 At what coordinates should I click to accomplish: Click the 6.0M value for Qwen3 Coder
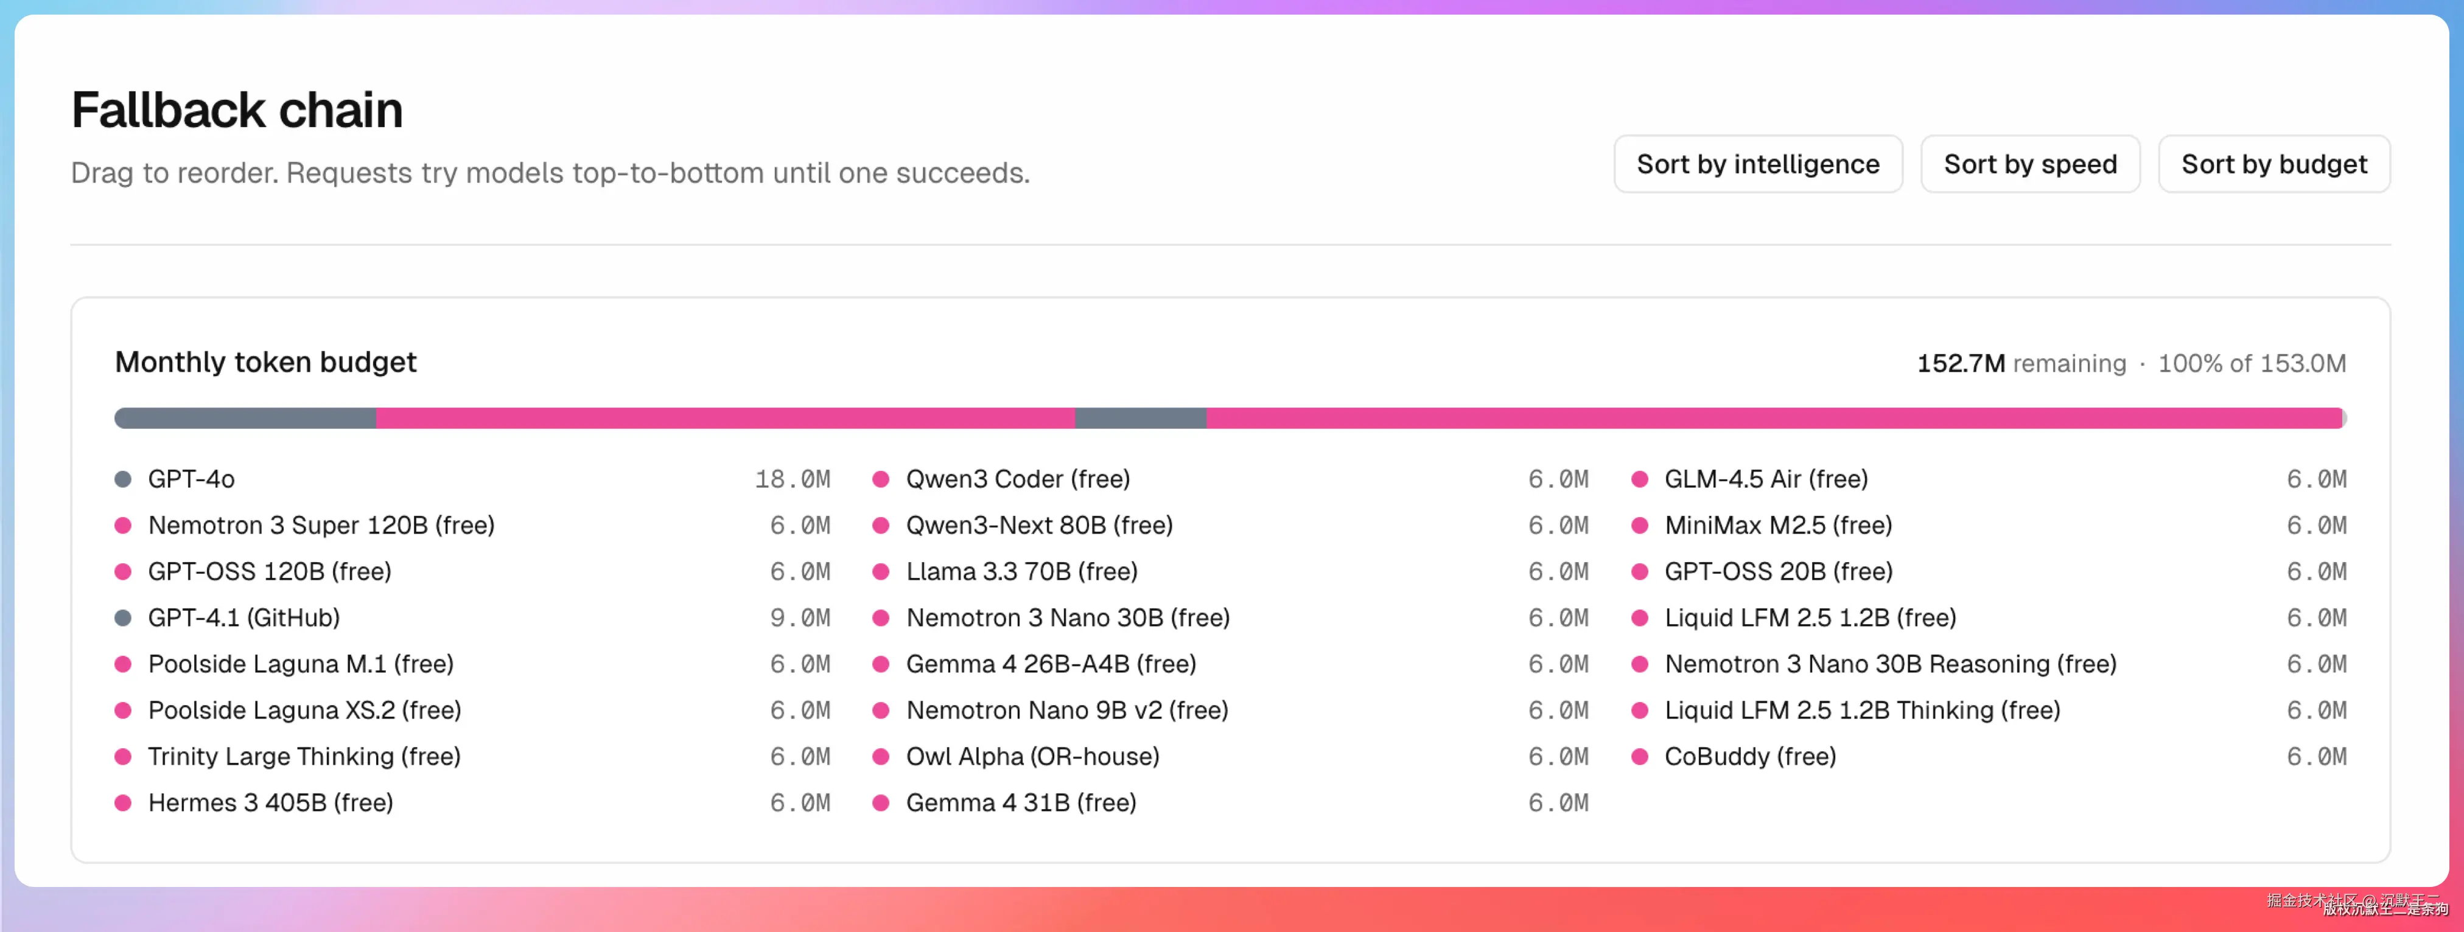click(x=1558, y=479)
